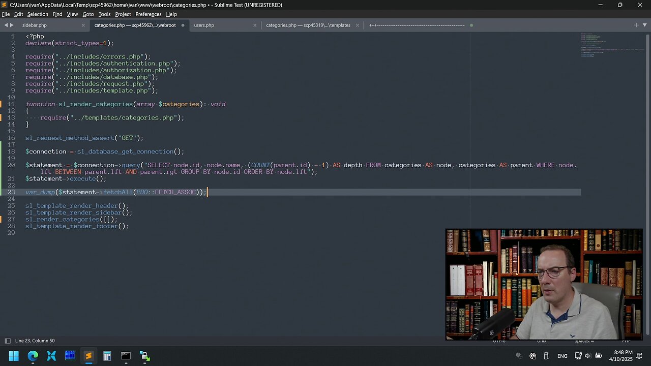
Task: Switch to the sidebar.php tab
Action: (x=35, y=25)
